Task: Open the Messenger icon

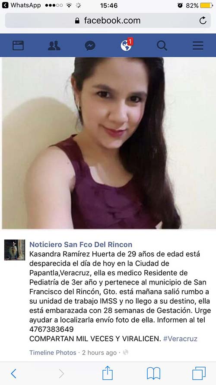Action: pyautogui.click(x=90, y=45)
